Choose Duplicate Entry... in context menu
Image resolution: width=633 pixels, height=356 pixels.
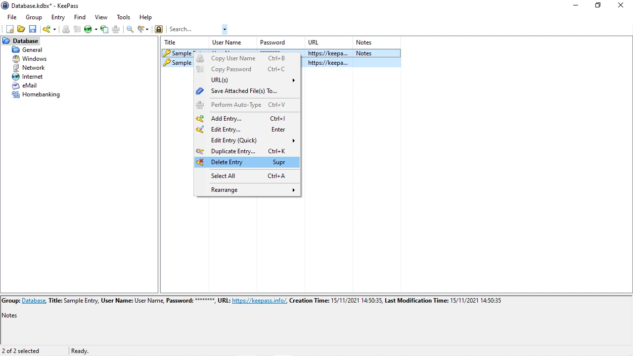tap(247, 151)
